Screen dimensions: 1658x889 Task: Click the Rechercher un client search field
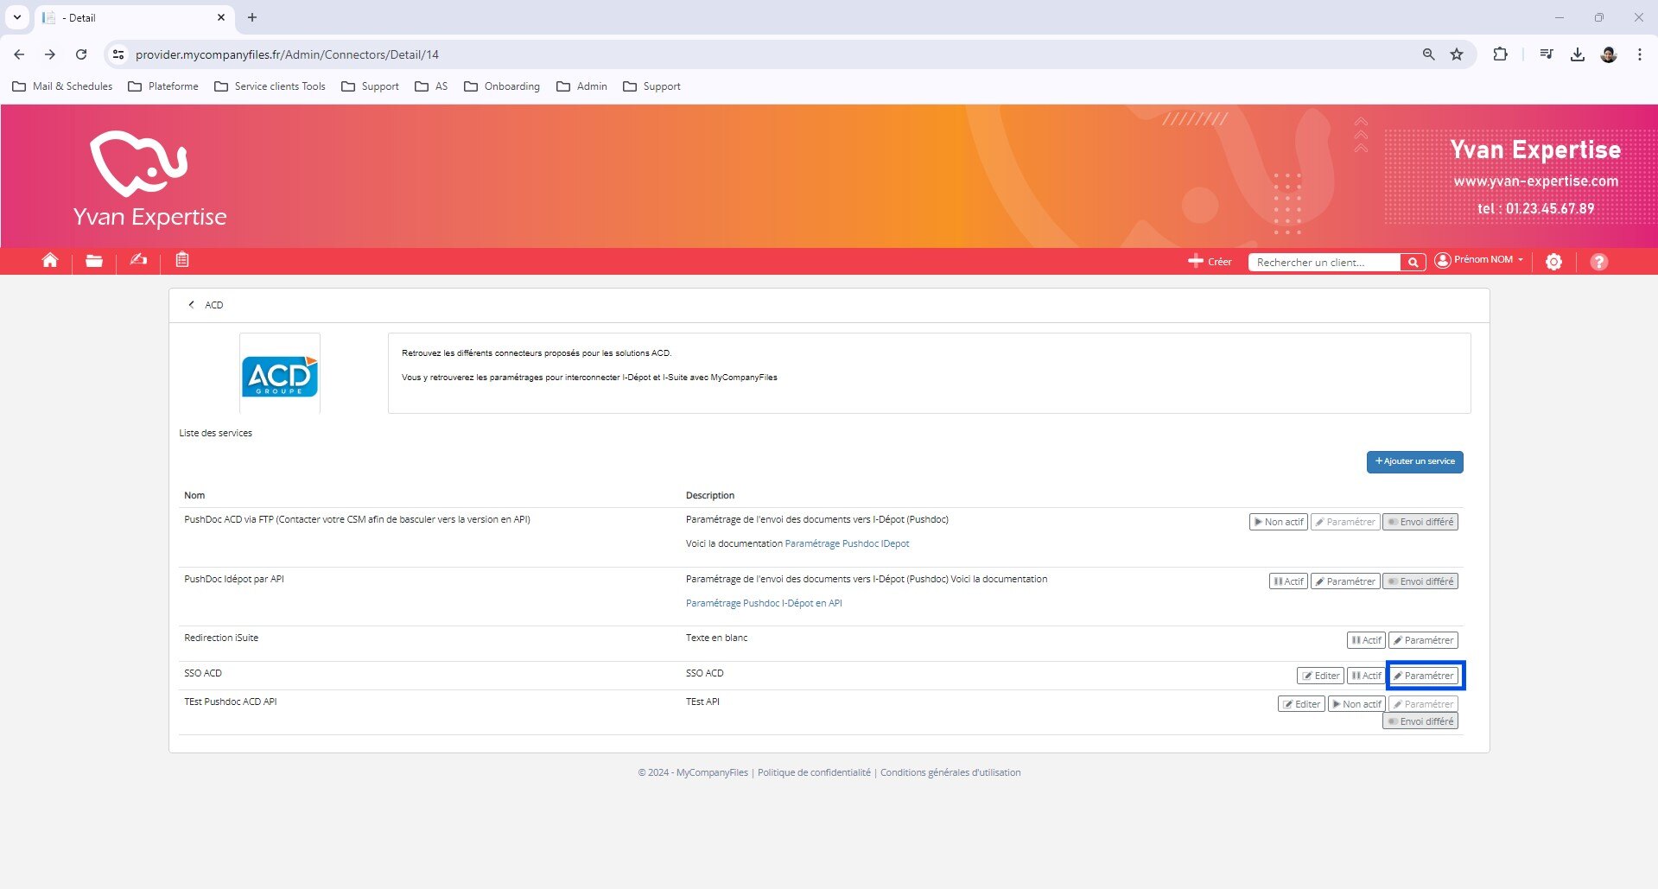[x=1323, y=263]
